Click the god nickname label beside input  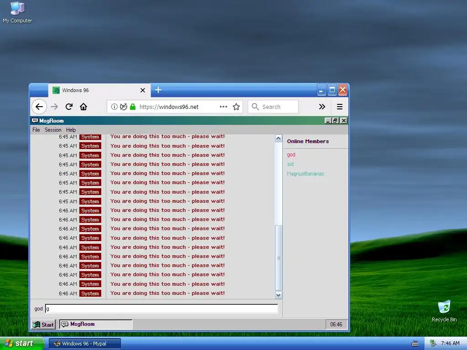click(38, 309)
